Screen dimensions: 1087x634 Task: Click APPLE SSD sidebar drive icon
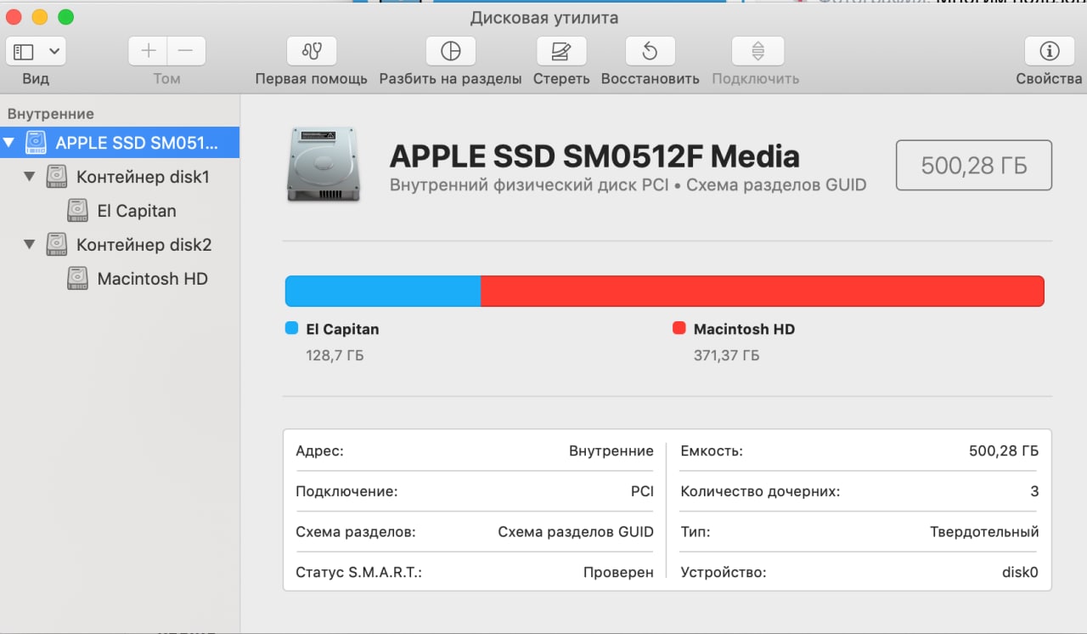tap(36, 143)
